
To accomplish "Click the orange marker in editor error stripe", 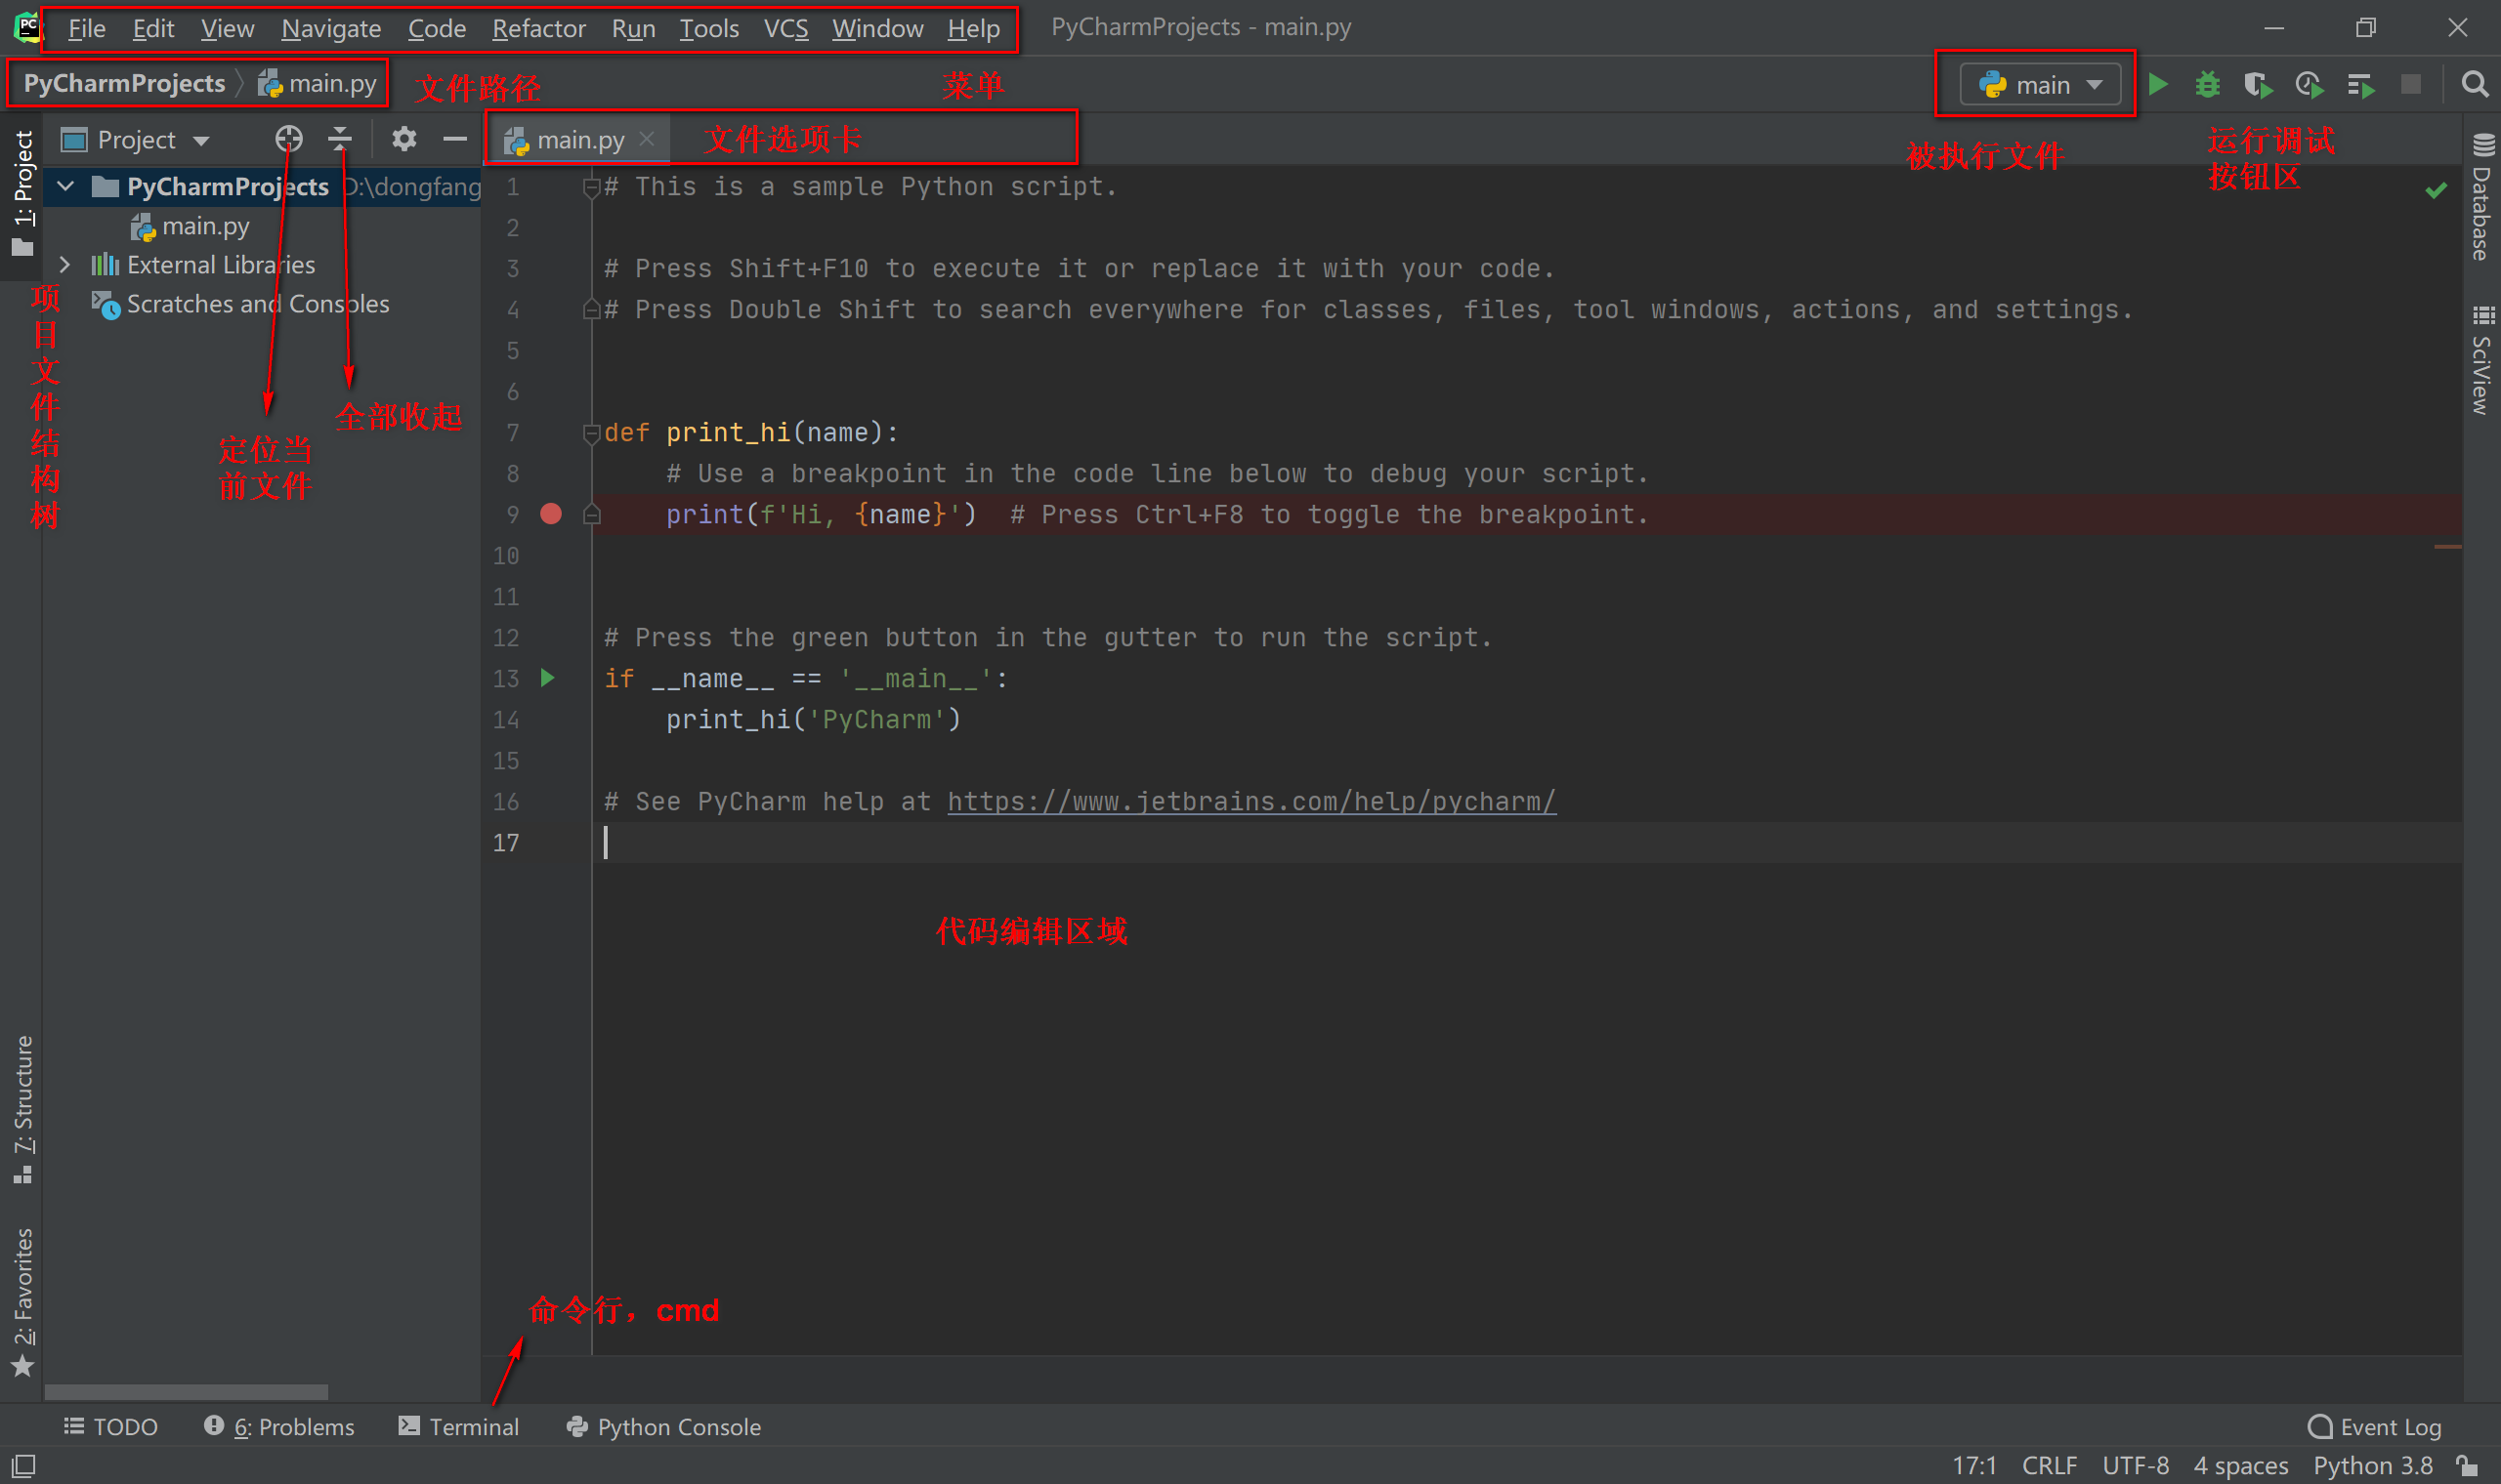I will coord(2447,547).
